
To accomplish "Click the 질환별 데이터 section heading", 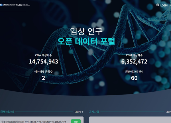I will click(x=7, y=112).
